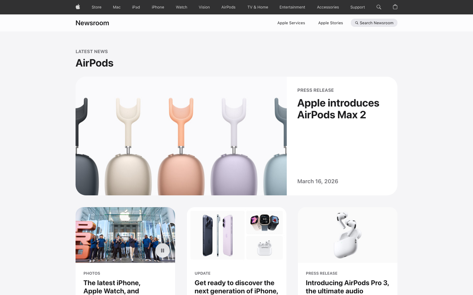
Task: Open the Entertainment menu
Action: click(292, 7)
